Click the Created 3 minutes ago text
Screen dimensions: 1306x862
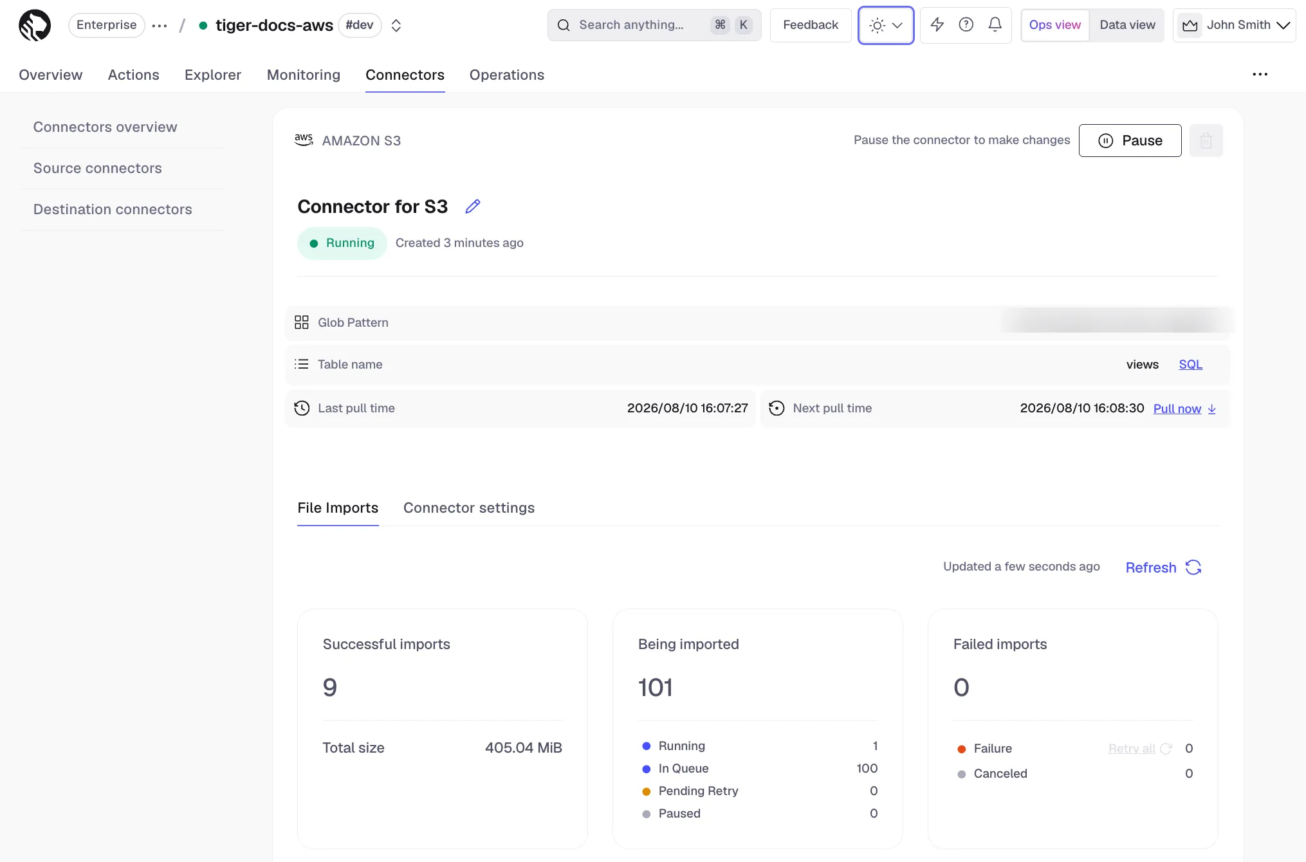tap(459, 243)
